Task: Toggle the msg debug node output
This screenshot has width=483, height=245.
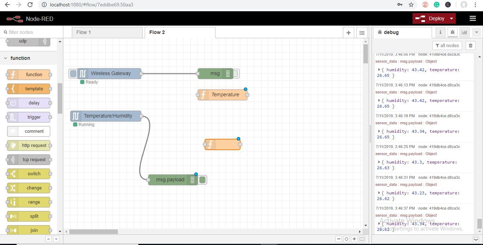Action: click(x=236, y=74)
